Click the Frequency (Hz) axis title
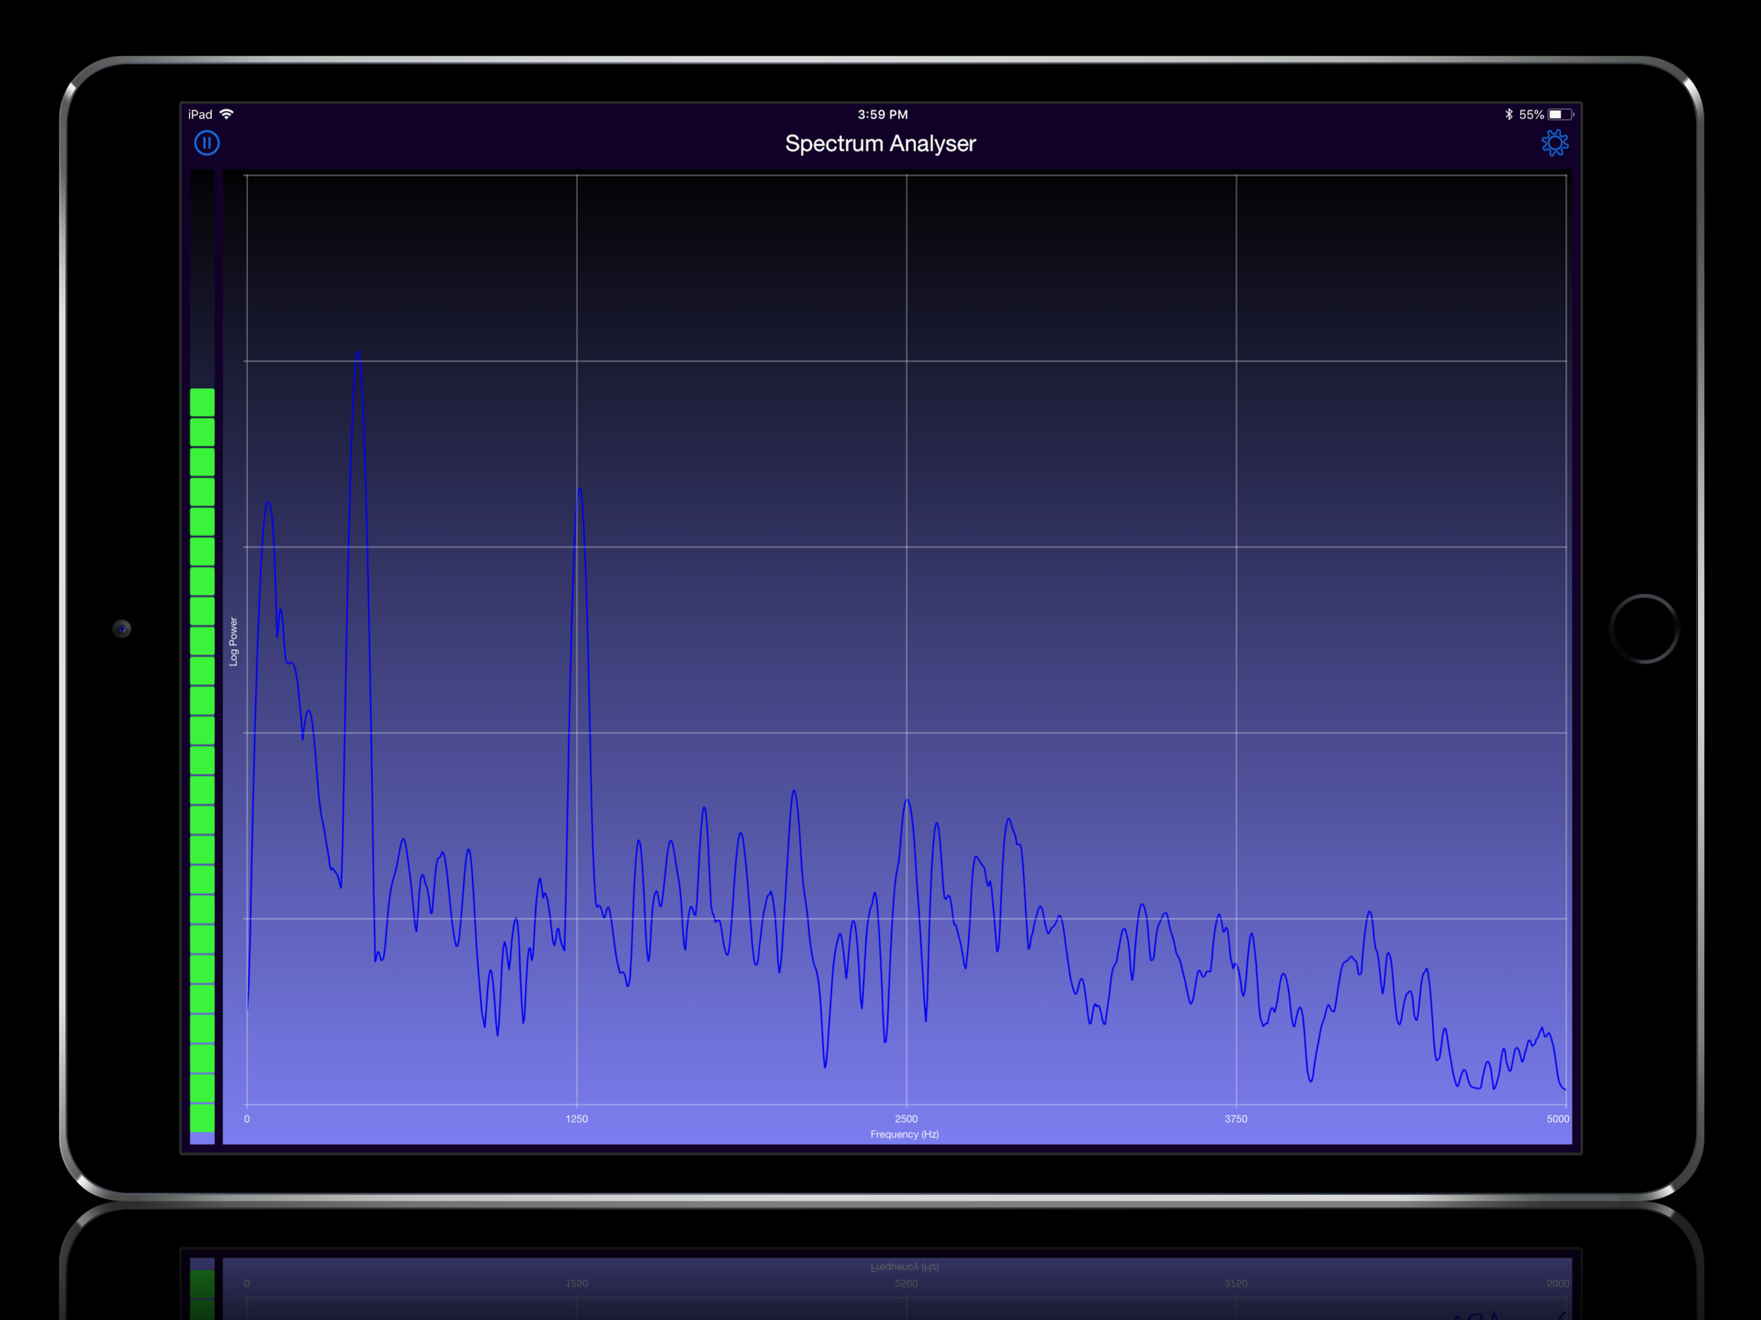Image resolution: width=1761 pixels, height=1320 pixels. click(904, 1134)
